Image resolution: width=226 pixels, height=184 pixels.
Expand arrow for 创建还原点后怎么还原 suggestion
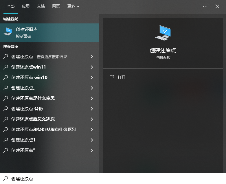pos(92,119)
